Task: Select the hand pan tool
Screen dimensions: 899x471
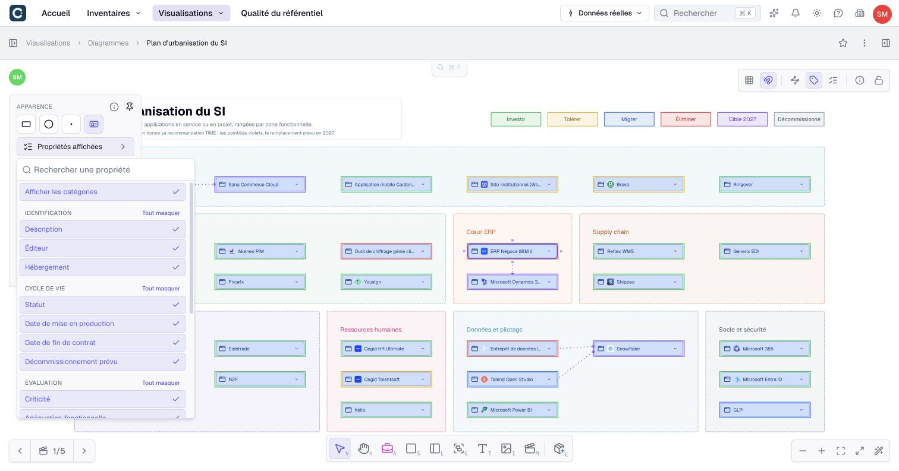Action: click(x=364, y=449)
